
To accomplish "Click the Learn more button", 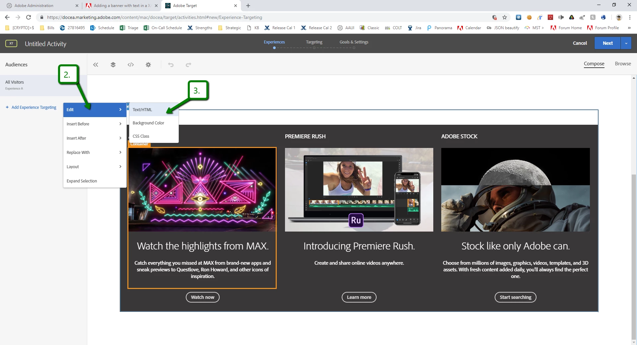I will coord(359,297).
